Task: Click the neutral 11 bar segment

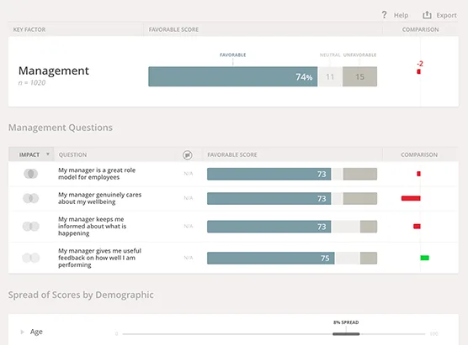Action: (x=330, y=76)
